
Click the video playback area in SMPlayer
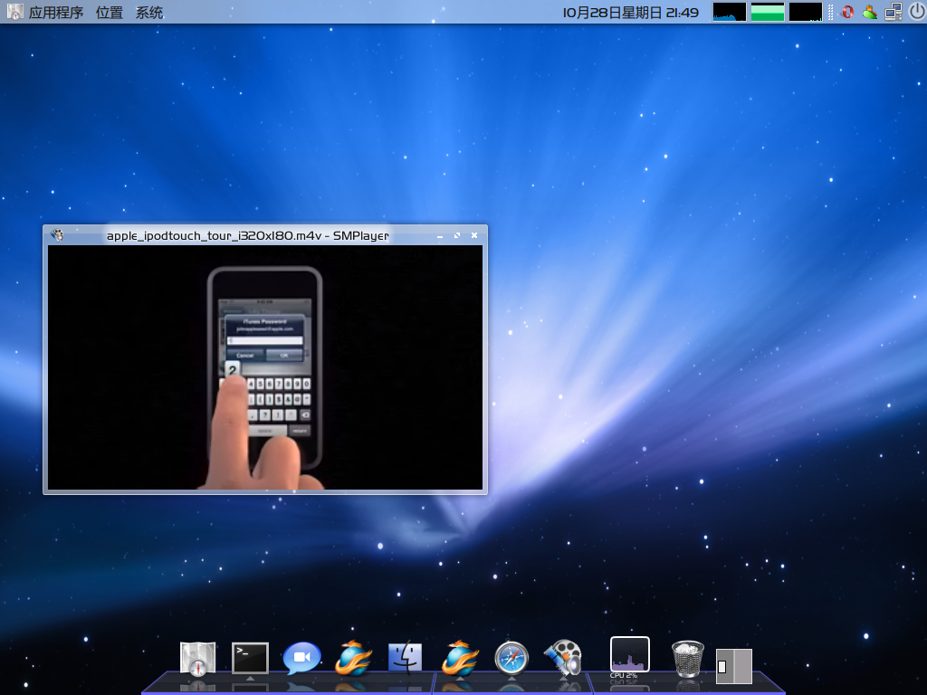click(x=265, y=367)
